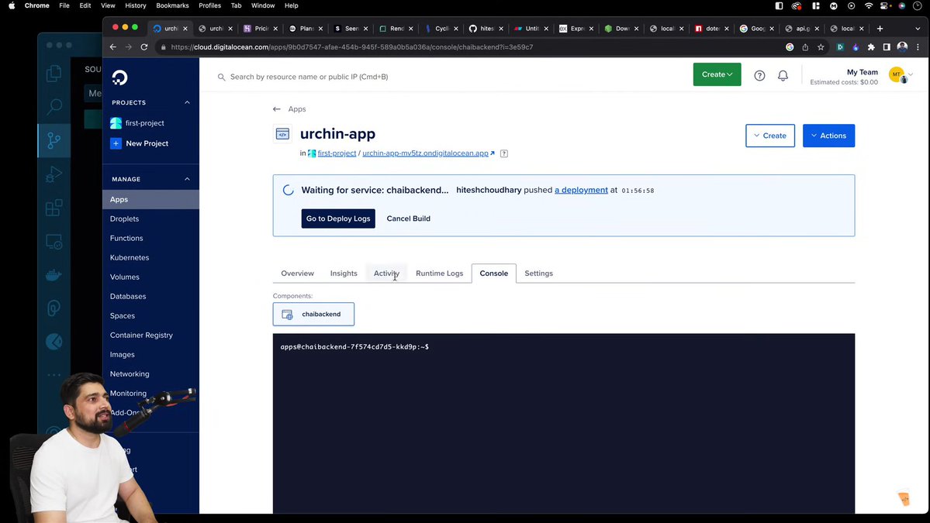Open the help question mark icon
Screen dimensions: 930x523
pyautogui.click(x=759, y=76)
